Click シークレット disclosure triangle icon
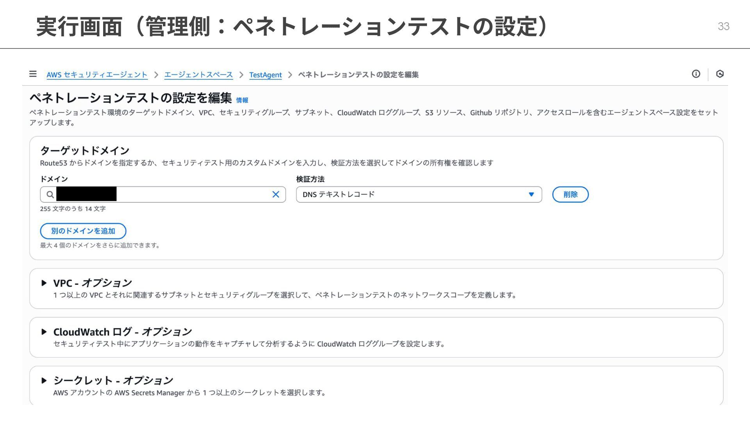Image resolution: width=750 pixels, height=422 pixels. (44, 380)
